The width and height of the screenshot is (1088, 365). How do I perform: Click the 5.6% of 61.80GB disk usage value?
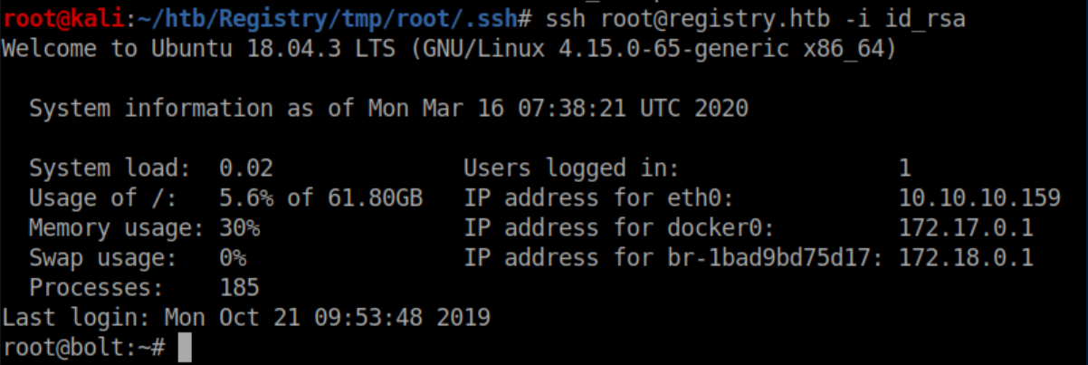[x=320, y=198]
